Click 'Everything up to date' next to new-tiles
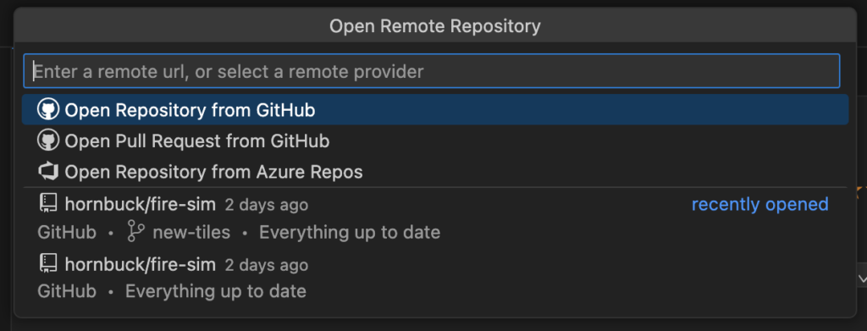 point(350,232)
